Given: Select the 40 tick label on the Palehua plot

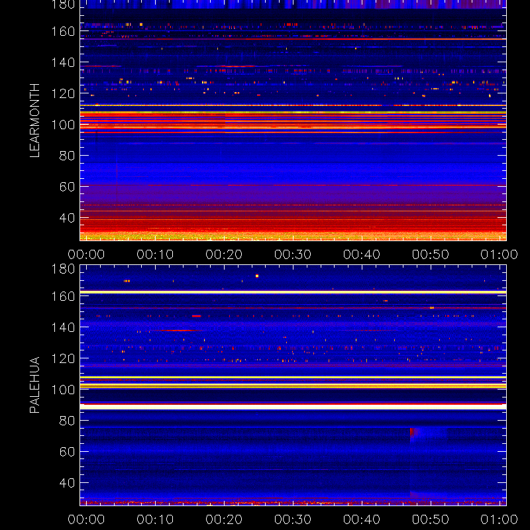Looking at the screenshot, I should 67,483.
